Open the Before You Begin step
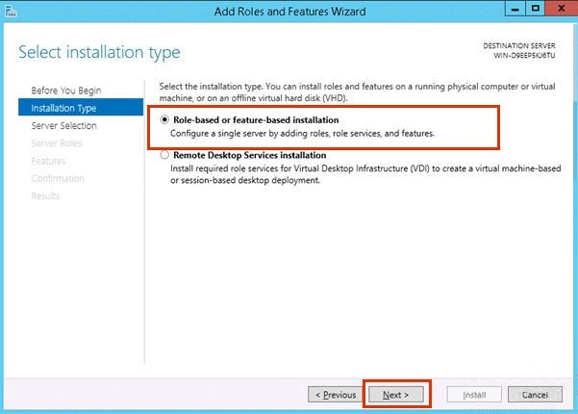578x414 pixels. [x=66, y=91]
